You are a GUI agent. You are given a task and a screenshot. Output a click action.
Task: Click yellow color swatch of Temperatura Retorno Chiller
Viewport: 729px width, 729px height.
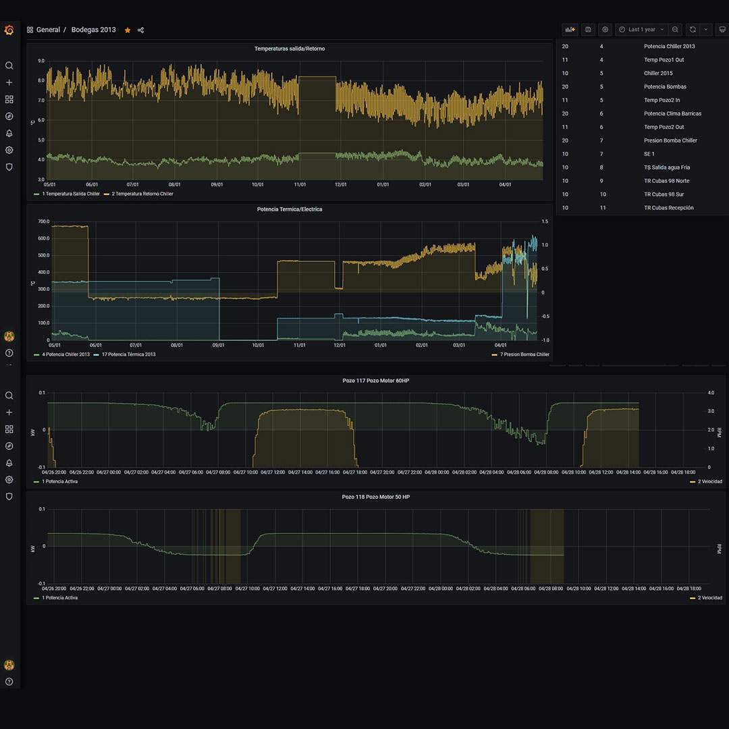[x=106, y=194]
